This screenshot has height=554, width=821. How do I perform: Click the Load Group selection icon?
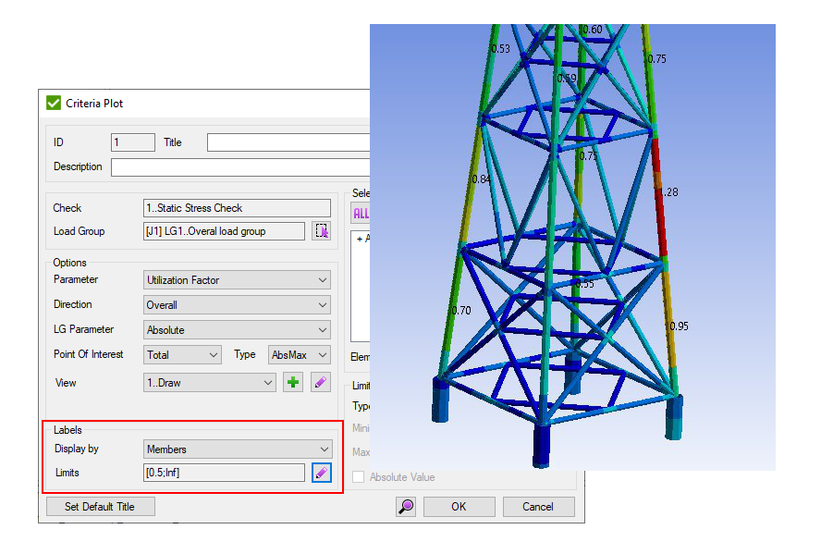[321, 230]
